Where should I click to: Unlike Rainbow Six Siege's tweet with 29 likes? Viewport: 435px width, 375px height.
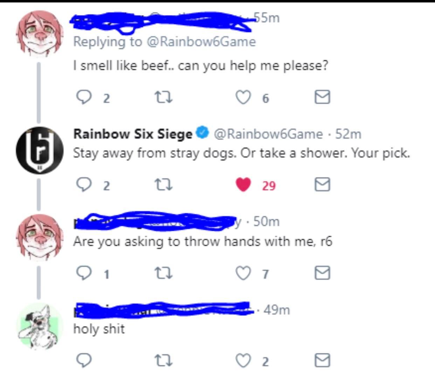[244, 185]
